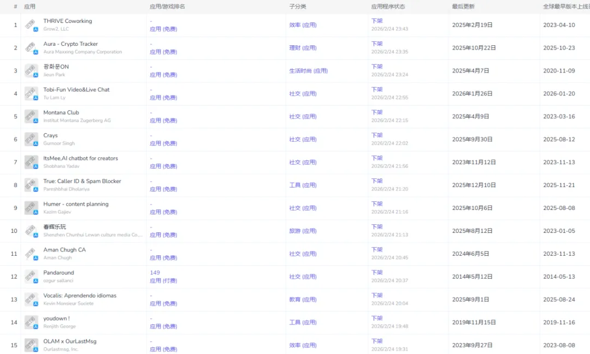Open Vocalis: Aprendendo idiomas title
This screenshot has height=354, width=590.
tap(80, 296)
